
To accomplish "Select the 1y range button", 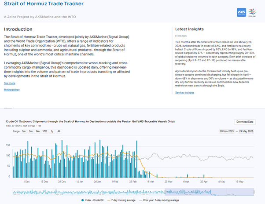I will [52, 131].
